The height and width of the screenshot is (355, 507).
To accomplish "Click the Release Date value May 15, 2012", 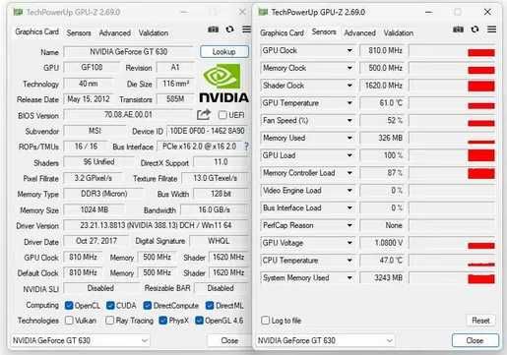I will (x=89, y=99).
